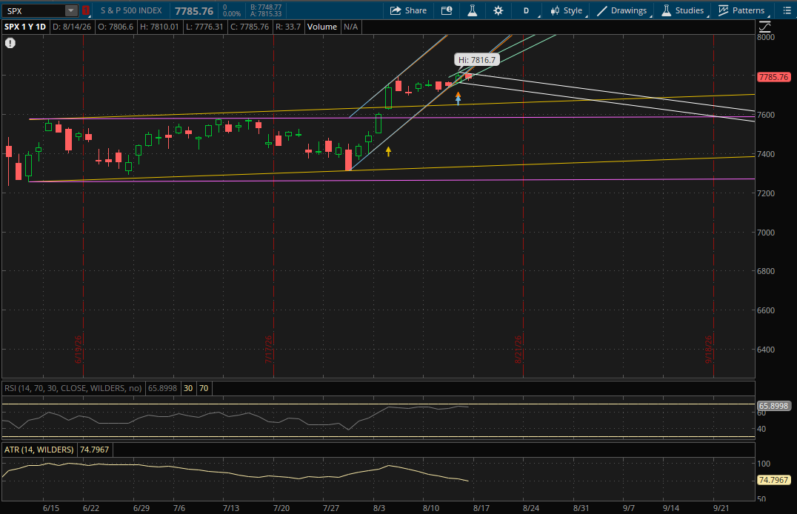The height and width of the screenshot is (514, 797).
Task: Toggle the RSI 70 overbought level tag
Action: coord(204,388)
